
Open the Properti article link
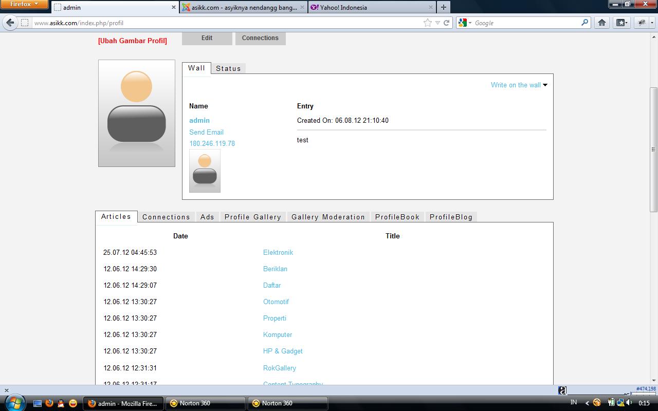[x=275, y=318]
